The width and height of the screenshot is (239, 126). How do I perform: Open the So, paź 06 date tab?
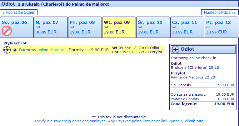tap(17, 27)
